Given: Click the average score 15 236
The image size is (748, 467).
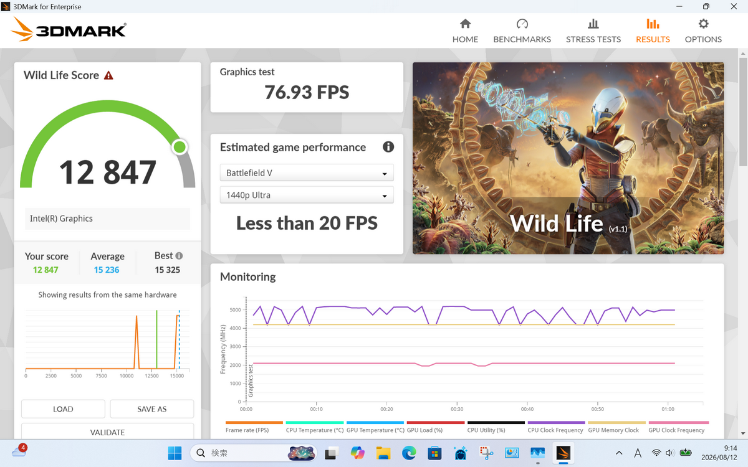Looking at the screenshot, I should click(x=107, y=270).
